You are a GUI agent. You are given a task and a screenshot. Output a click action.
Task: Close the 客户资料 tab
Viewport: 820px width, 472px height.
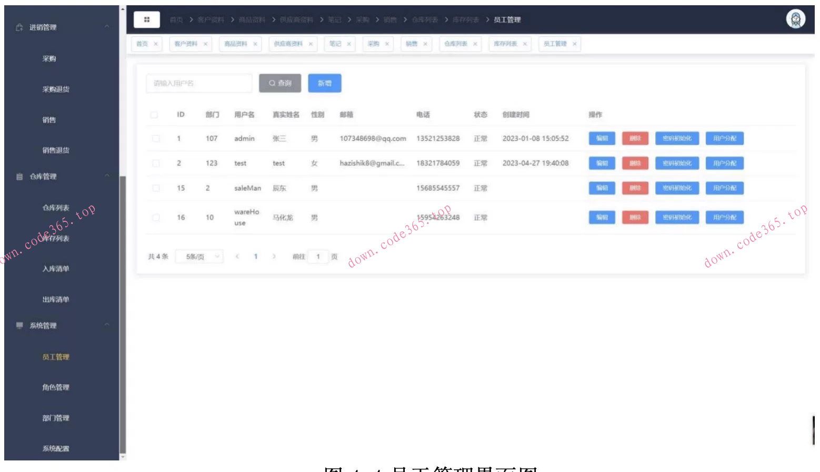[x=205, y=44]
